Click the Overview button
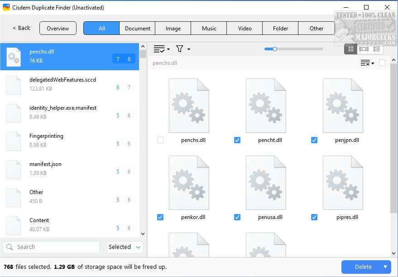Viewport: 398px width, 277px height. [58, 28]
